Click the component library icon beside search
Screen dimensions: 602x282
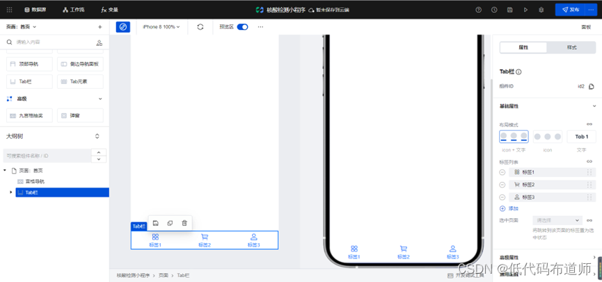(99, 42)
